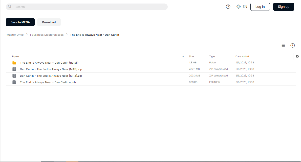Click ZIP icon of M4B file
Screen dimensions: 301x162
coord(14,69)
